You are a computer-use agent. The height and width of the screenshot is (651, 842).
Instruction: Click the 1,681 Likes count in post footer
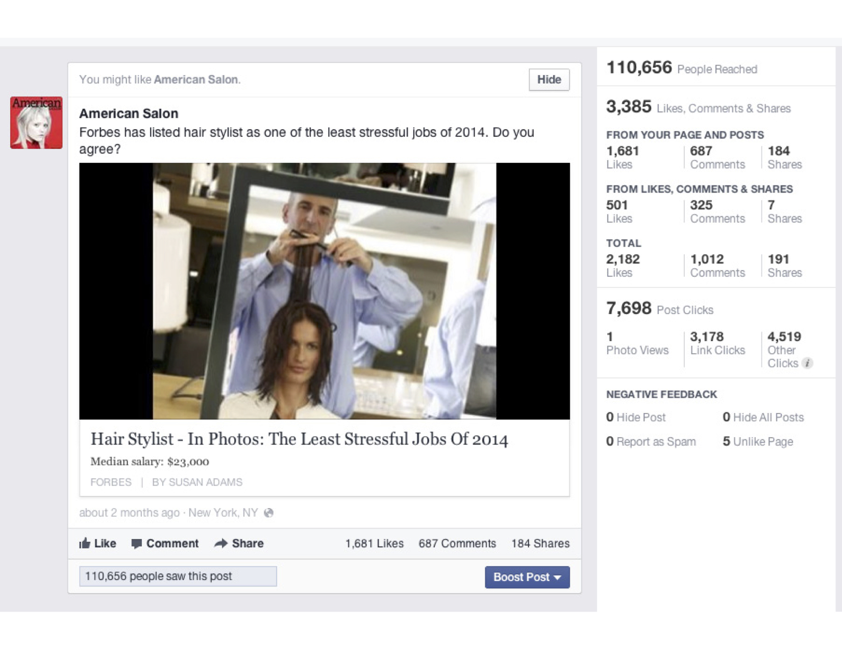375,543
